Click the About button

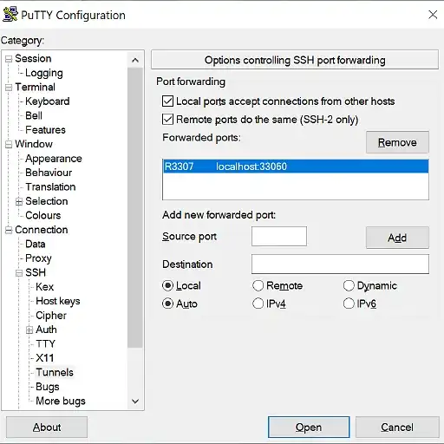[x=47, y=428]
